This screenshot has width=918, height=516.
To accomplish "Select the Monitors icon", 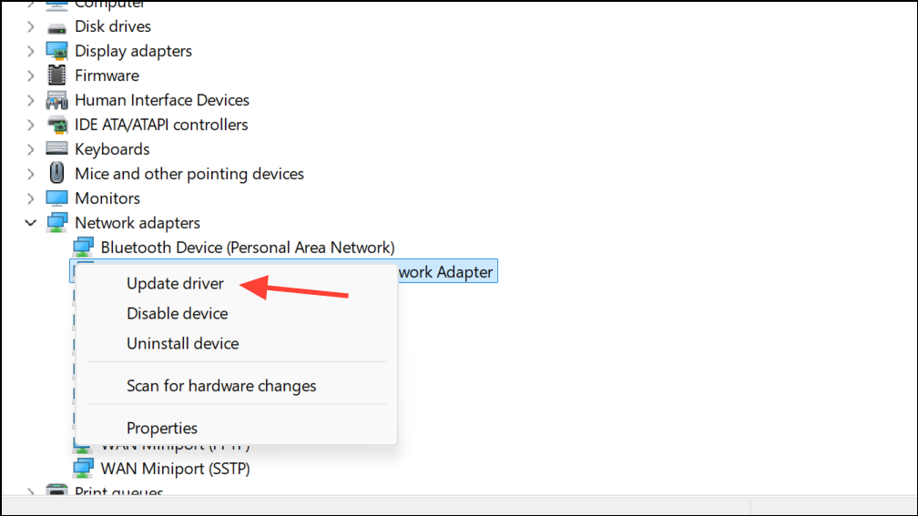I will pos(56,198).
